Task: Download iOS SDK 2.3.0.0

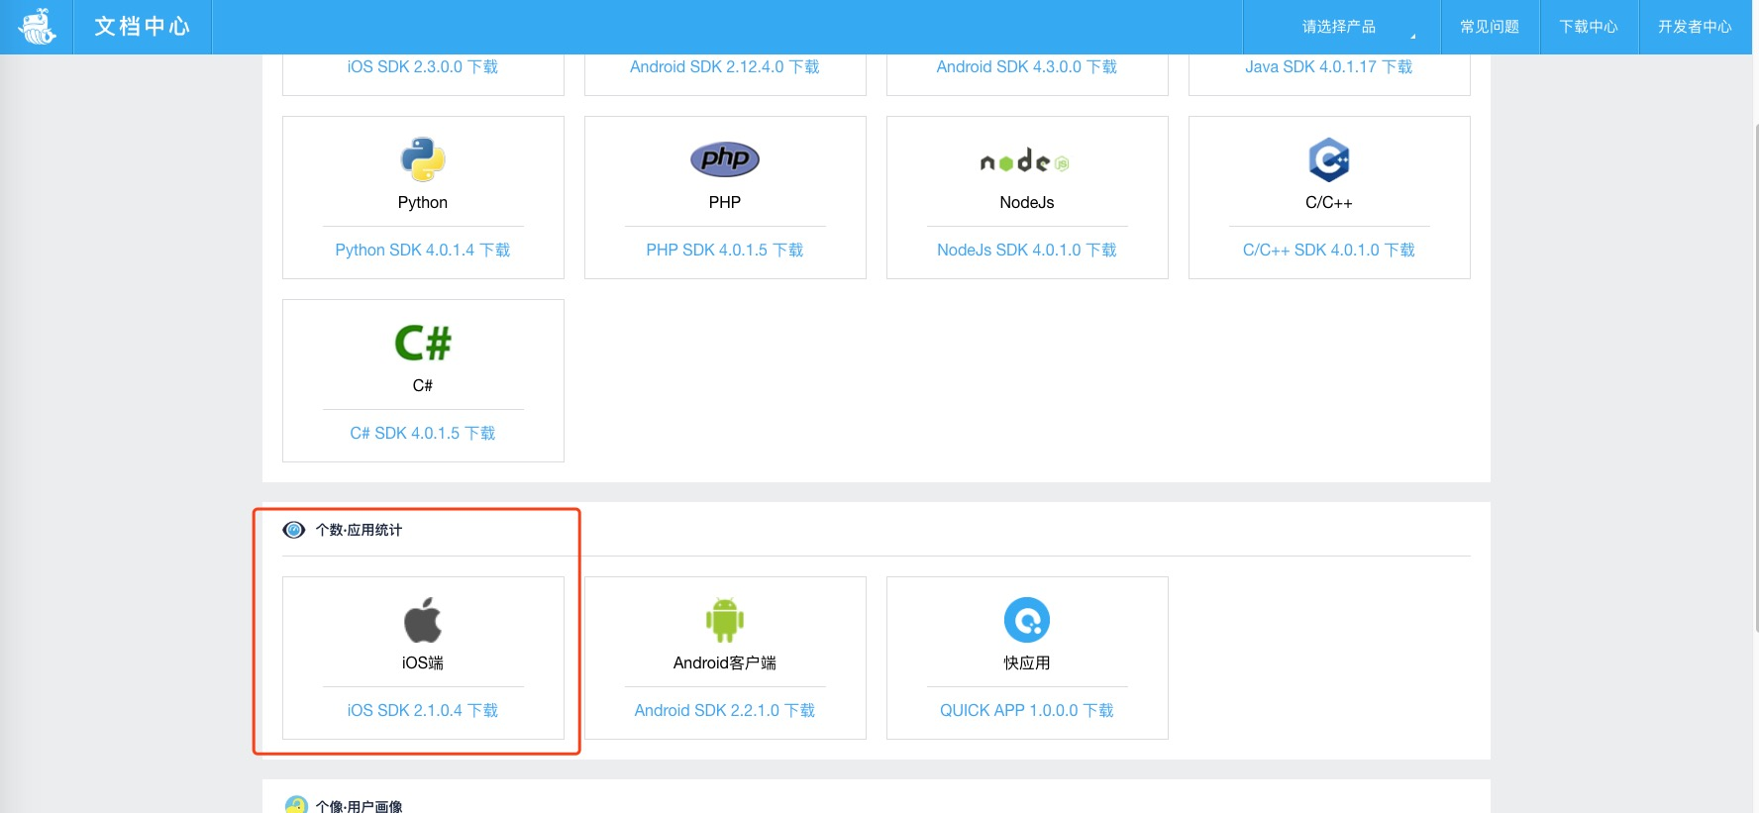Action: click(423, 66)
